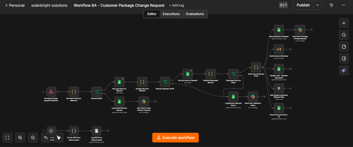Screen dimensions: 353x147
Task: Add a node with the plus button
Action: (x=344, y=23)
